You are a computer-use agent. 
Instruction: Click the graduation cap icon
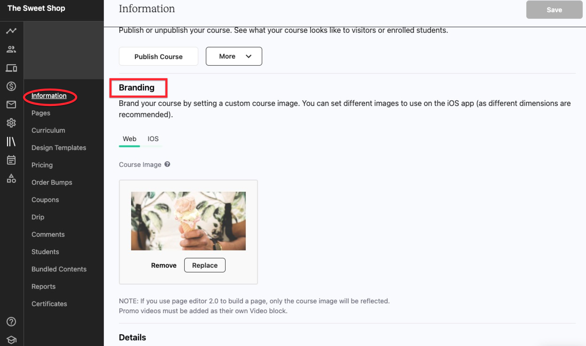click(11, 340)
